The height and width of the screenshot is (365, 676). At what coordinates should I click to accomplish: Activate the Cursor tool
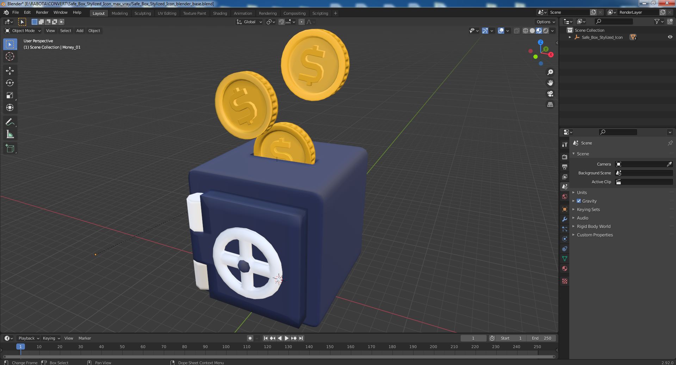click(10, 56)
